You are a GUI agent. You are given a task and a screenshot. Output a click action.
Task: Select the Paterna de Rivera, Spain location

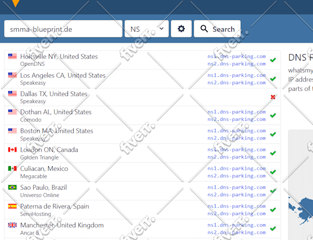(54, 207)
